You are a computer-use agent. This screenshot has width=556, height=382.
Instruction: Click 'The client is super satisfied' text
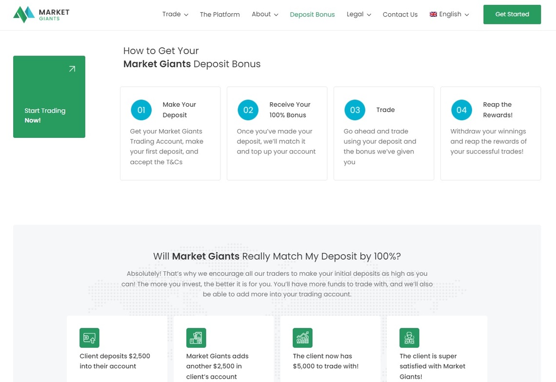pyautogui.click(x=432, y=366)
